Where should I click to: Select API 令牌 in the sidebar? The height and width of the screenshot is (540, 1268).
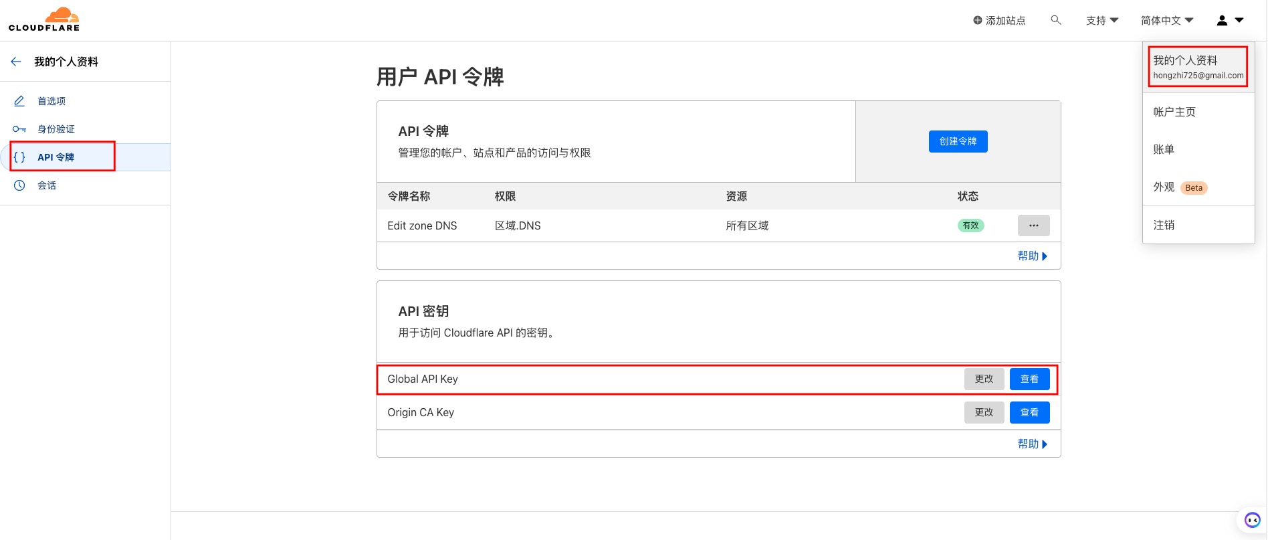pyautogui.click(x=56, y=157)
